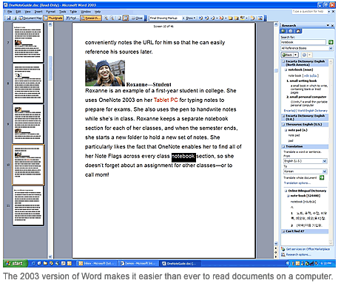Viewport: 341px width, 283px height.
Task: Click the Find button in the toolbar
Action: (x=72, y=18)
